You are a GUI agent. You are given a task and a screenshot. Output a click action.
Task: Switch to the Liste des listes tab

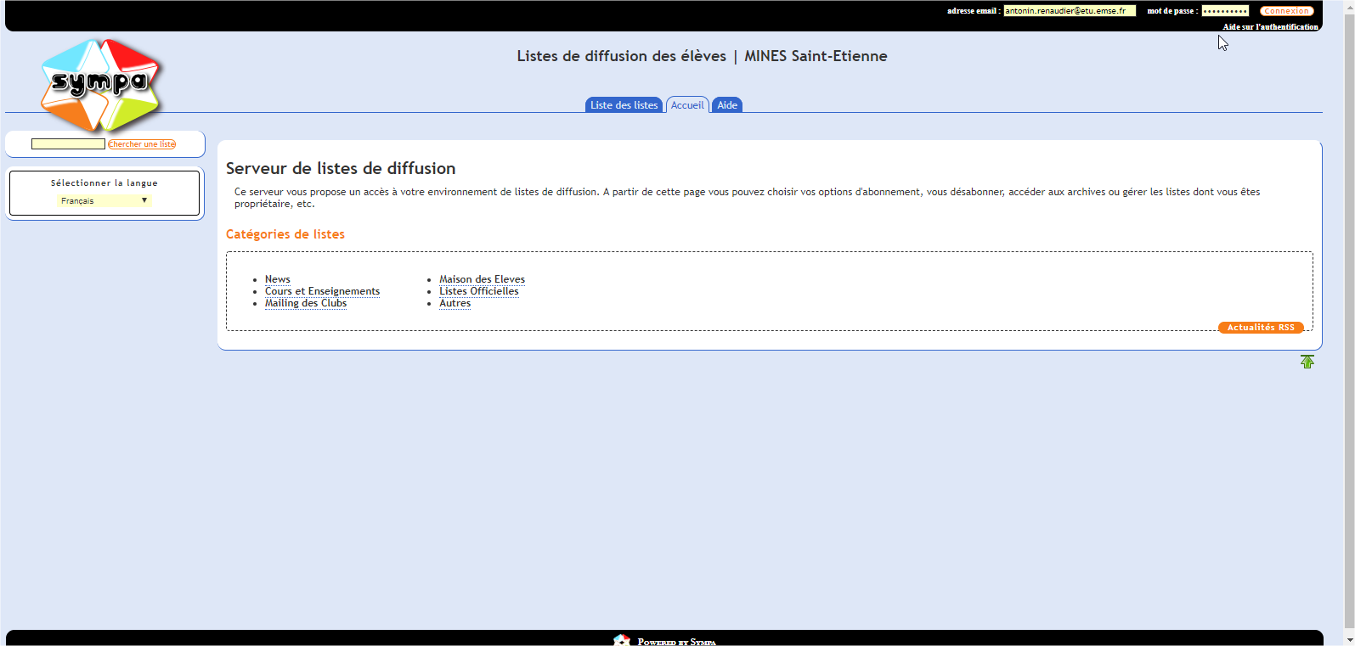point(624,105)
